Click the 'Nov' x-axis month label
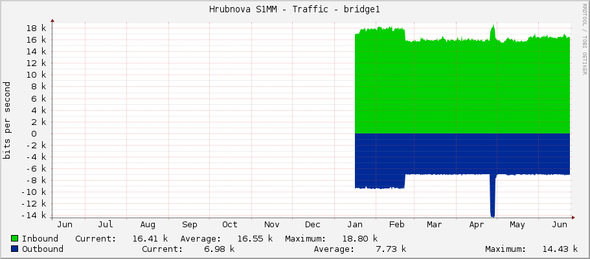 tap(271, 225)
